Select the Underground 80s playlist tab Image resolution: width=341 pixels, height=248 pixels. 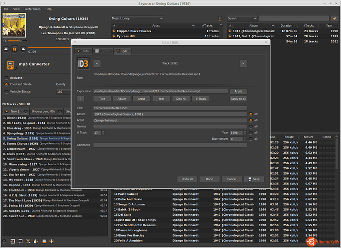click(x=43, y=111)
